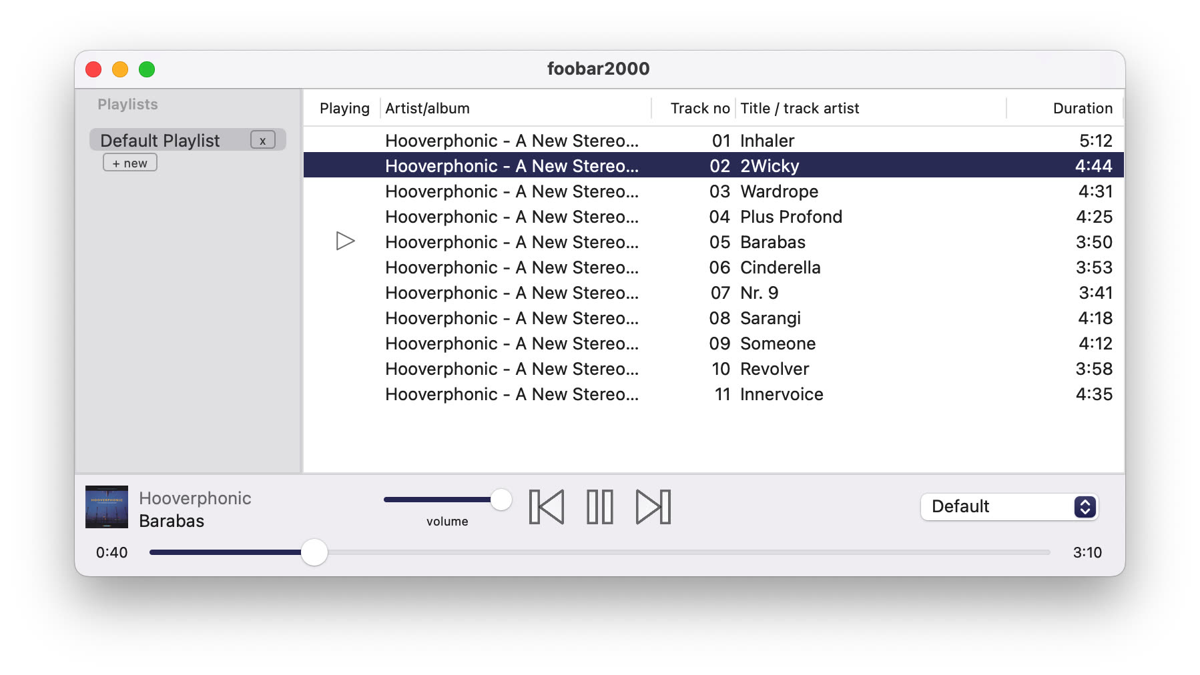Click the Playlists panel header

pyautogui.click(x=127, y=104)
